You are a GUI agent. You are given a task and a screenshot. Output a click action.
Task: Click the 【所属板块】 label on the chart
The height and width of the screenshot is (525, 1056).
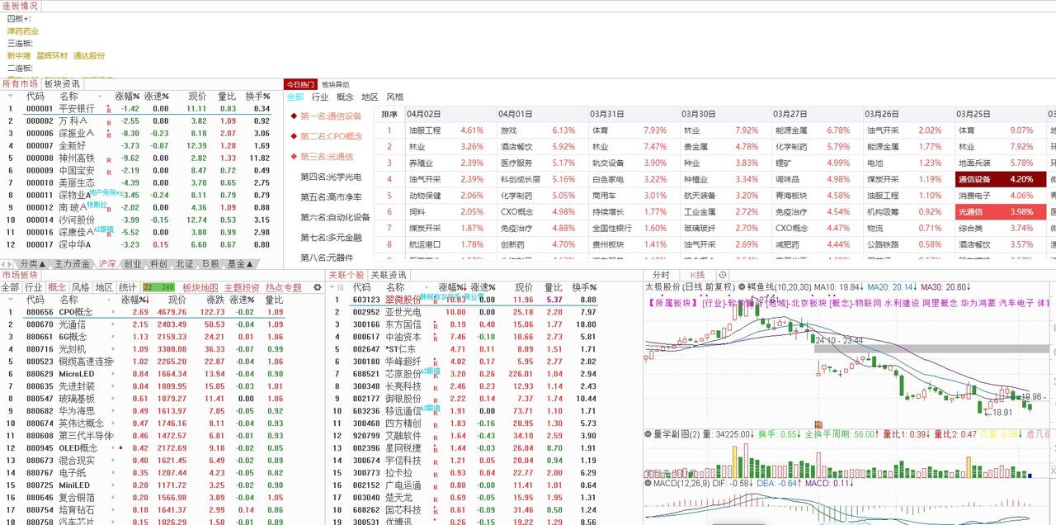point(672,303)
